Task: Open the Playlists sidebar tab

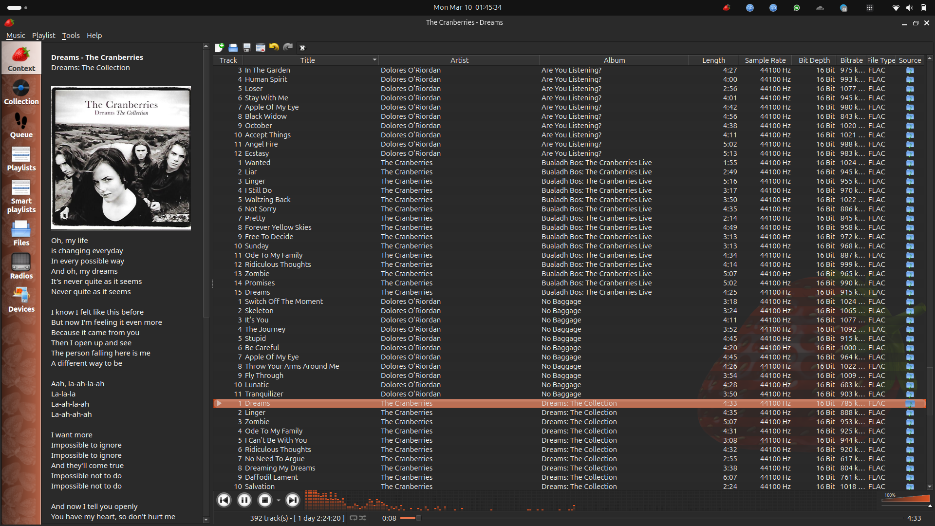Action: tap(21, 158)
